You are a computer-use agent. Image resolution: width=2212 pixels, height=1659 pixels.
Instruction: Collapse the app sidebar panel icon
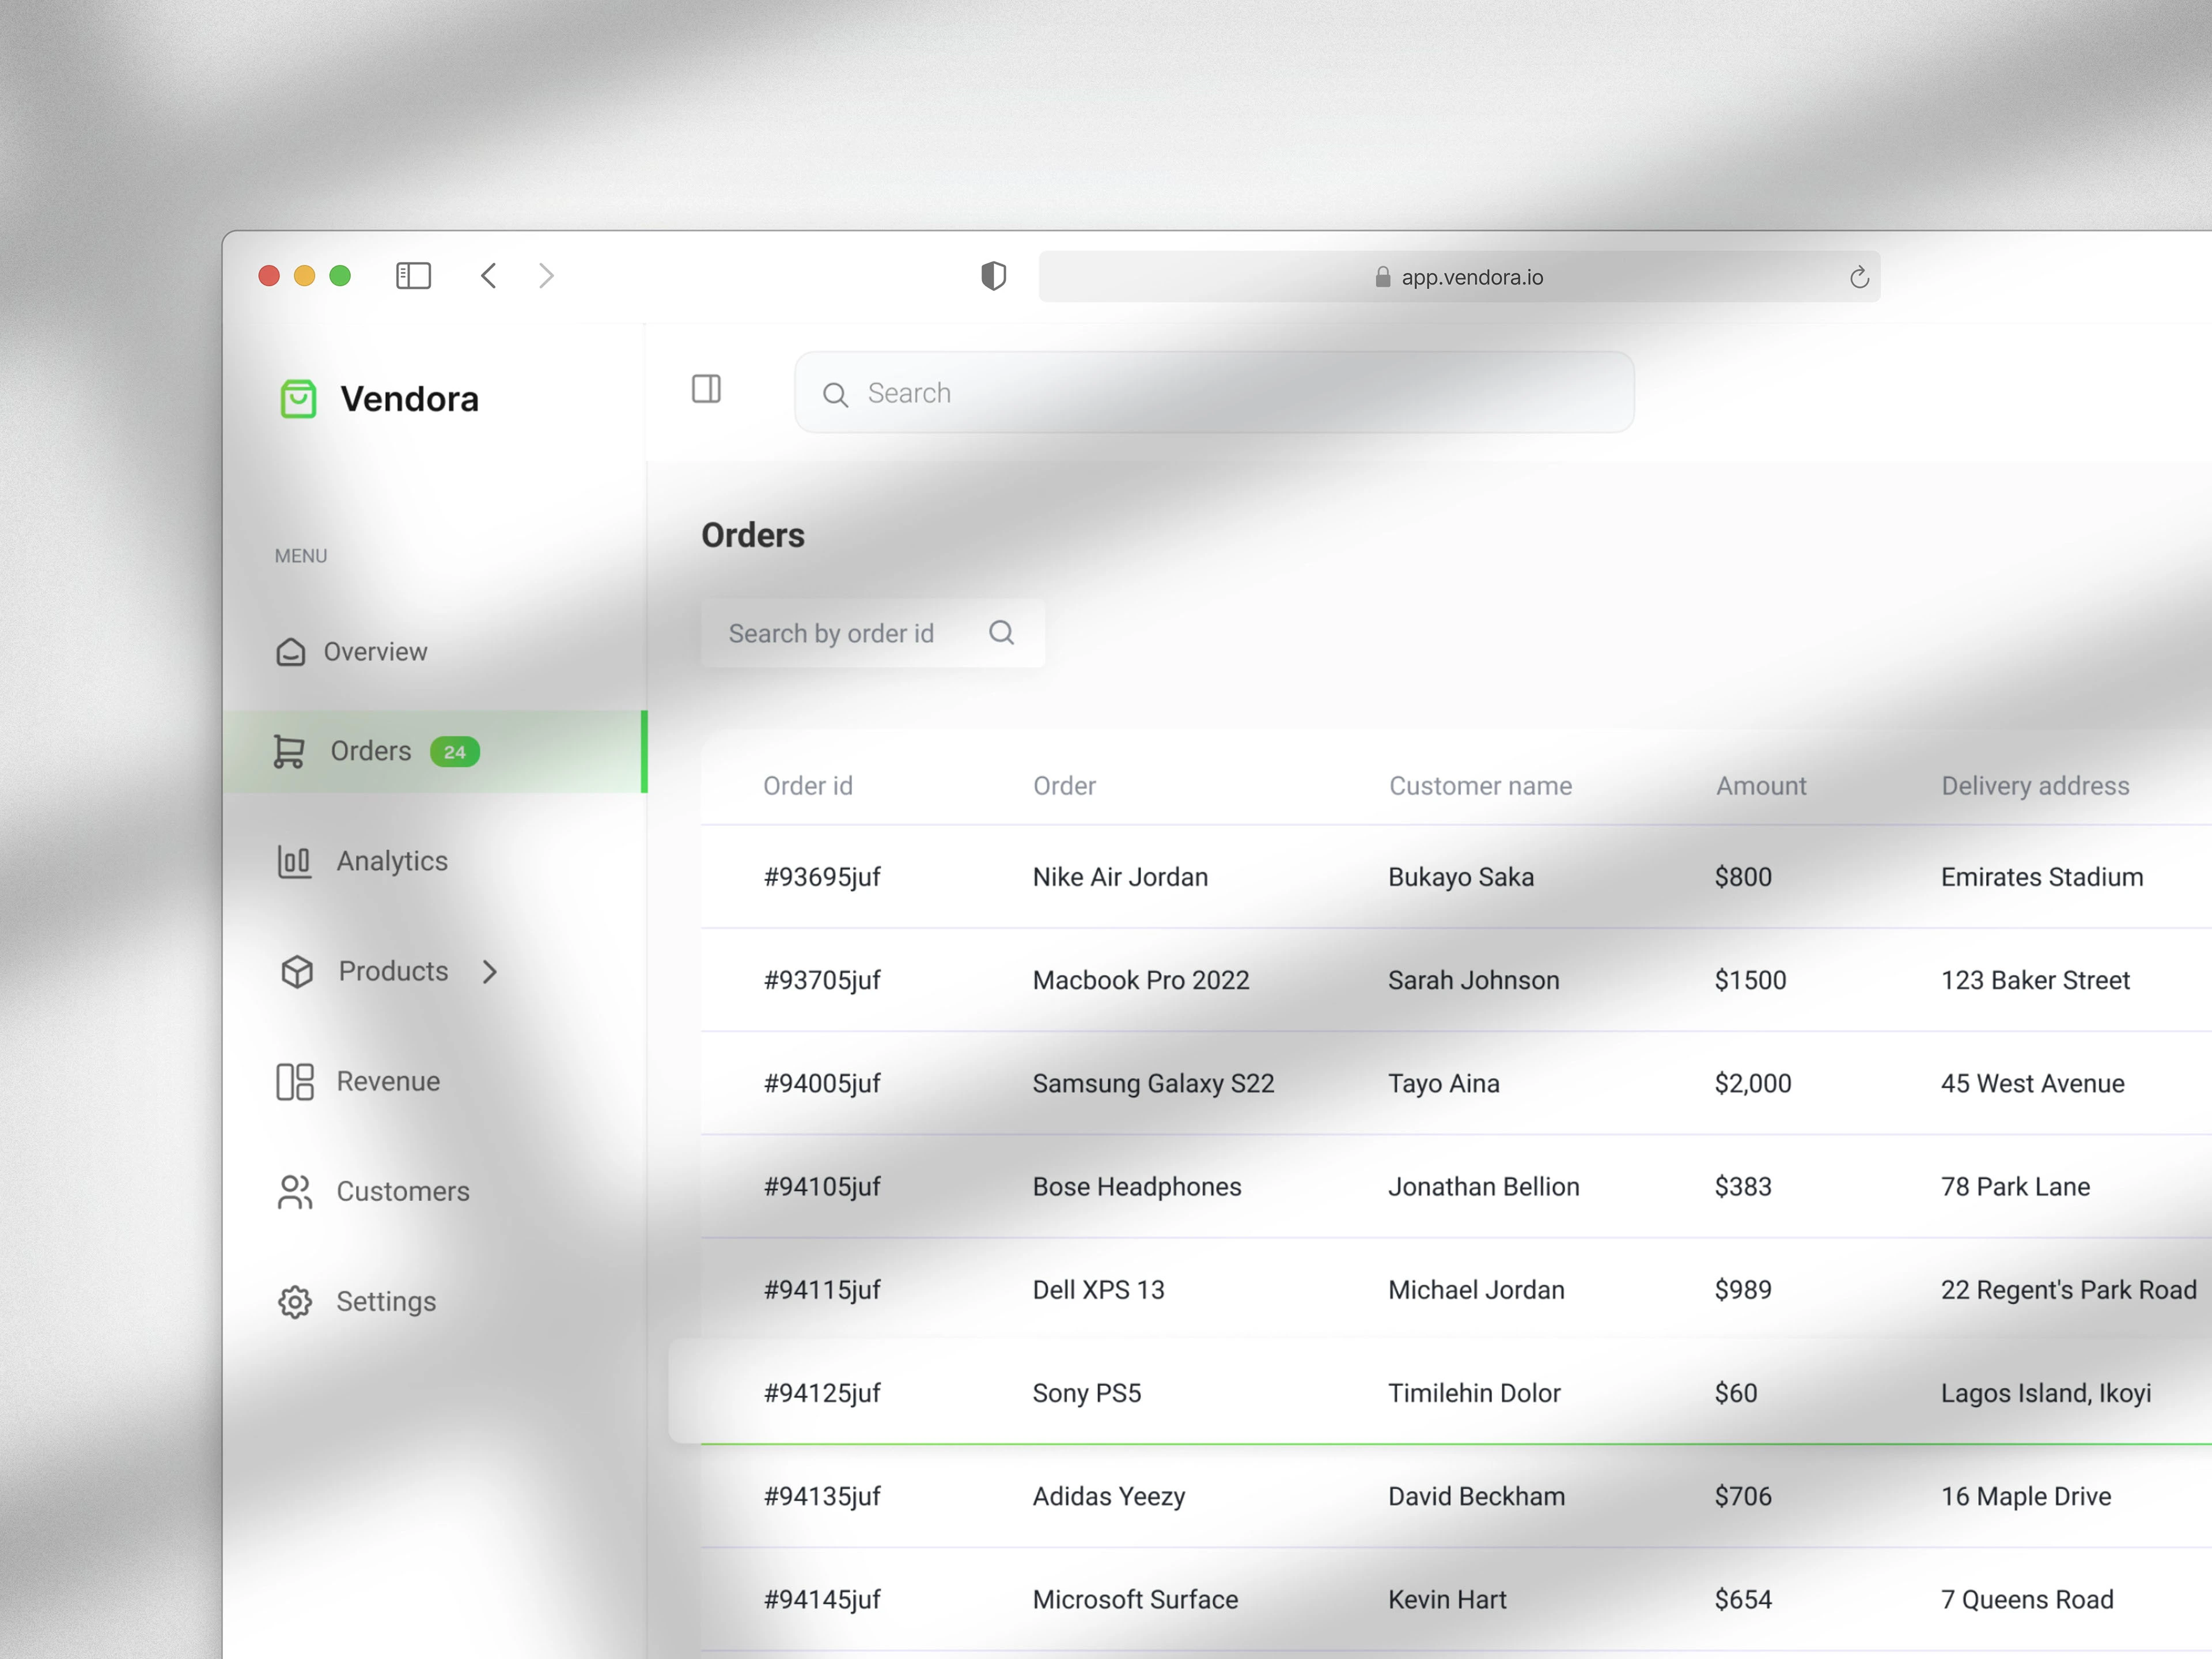pyautogui.click(x=706, y=389)
